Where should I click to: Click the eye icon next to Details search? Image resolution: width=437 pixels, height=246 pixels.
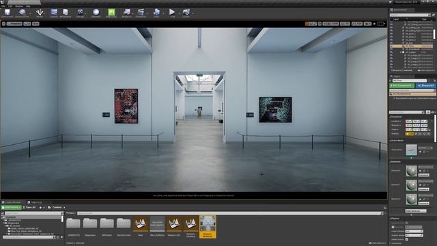pyautogui.click(x=433, y=112)
